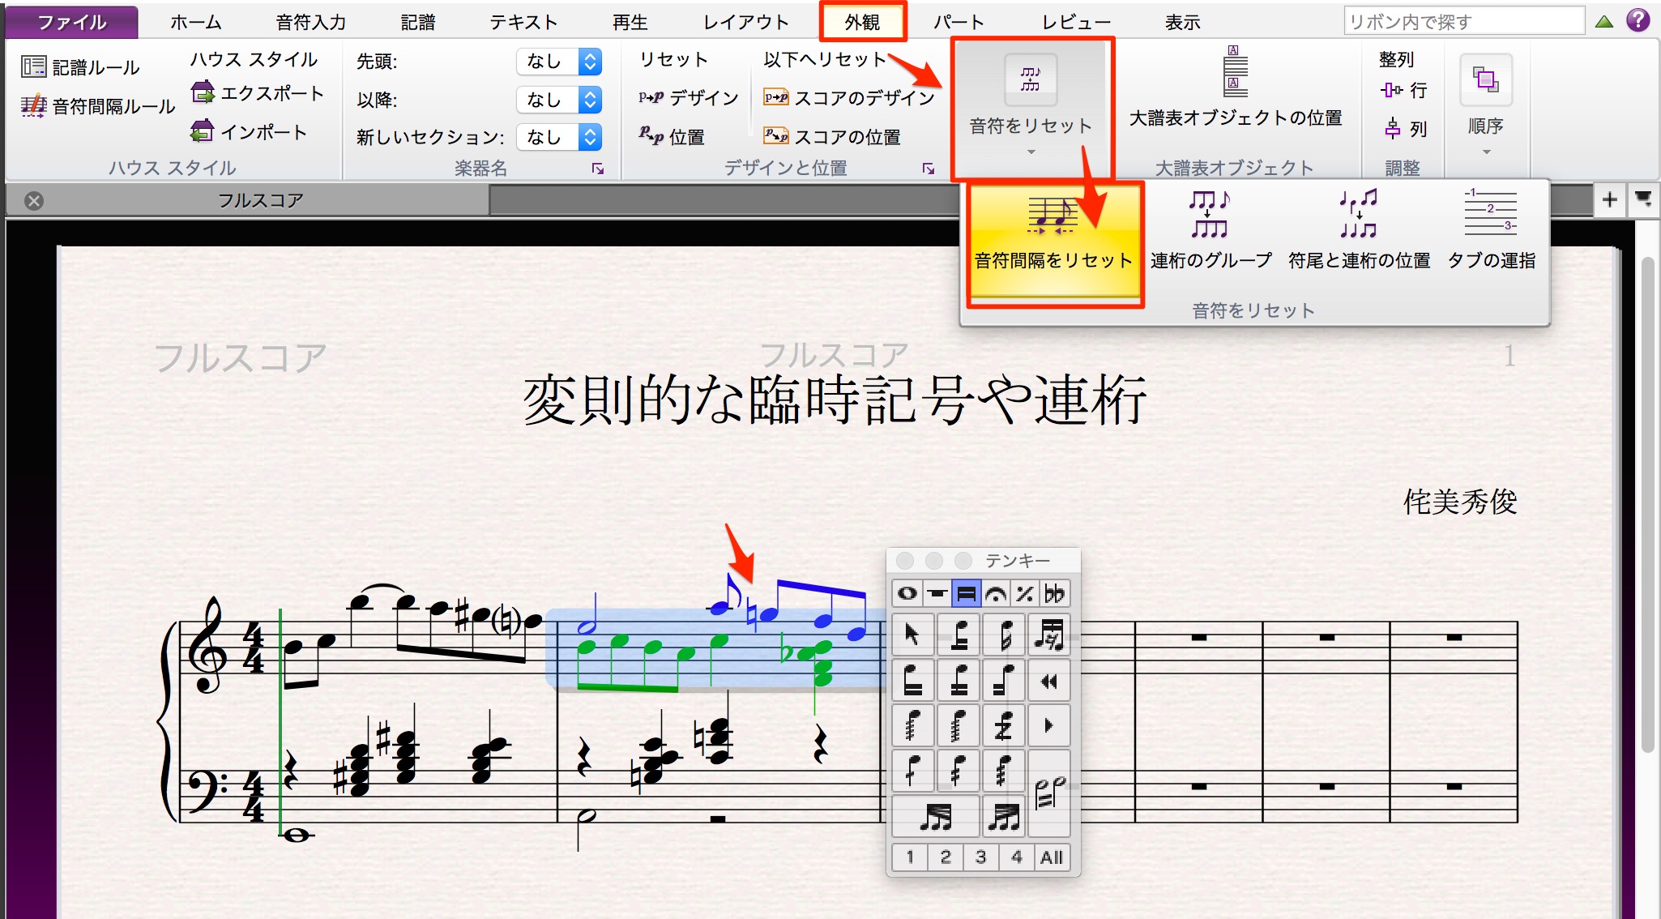Switch keypad to fermata articulations layout
Screen dimensions: 1661x919
[996, 594]
